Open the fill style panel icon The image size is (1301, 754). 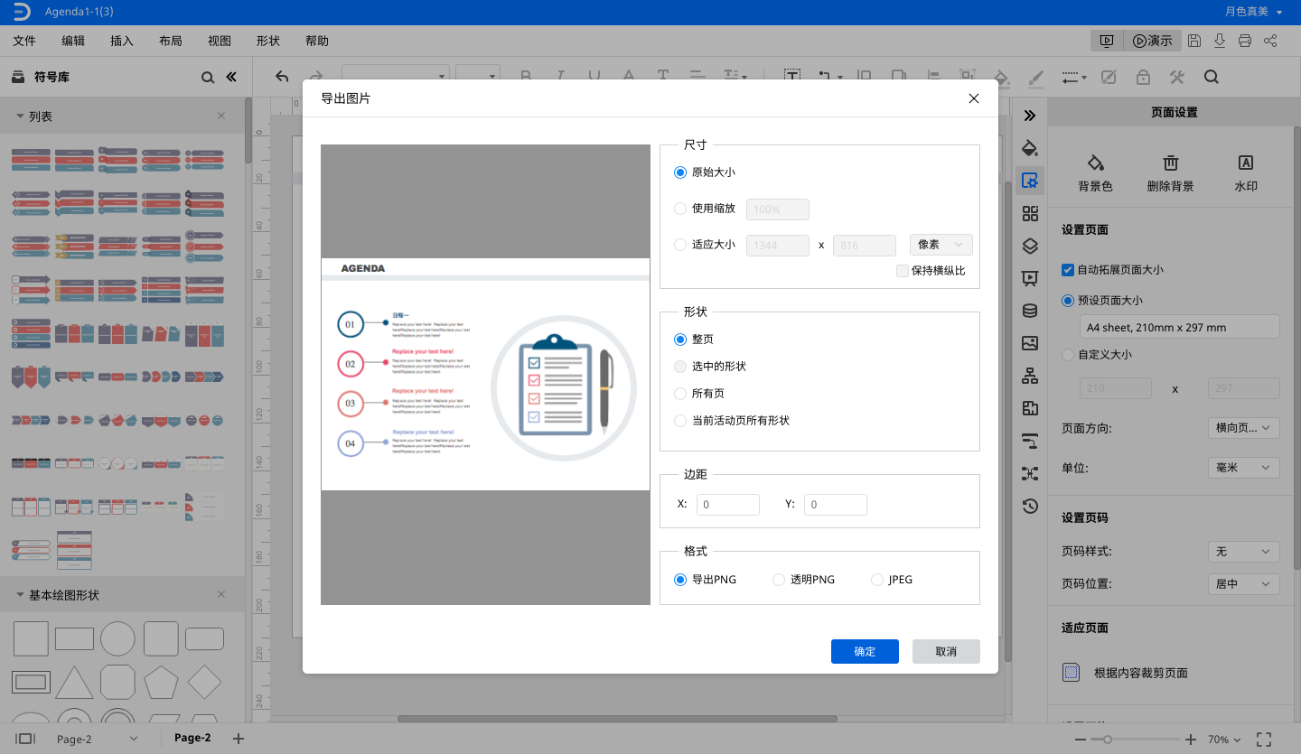(x=1030, y=148)
